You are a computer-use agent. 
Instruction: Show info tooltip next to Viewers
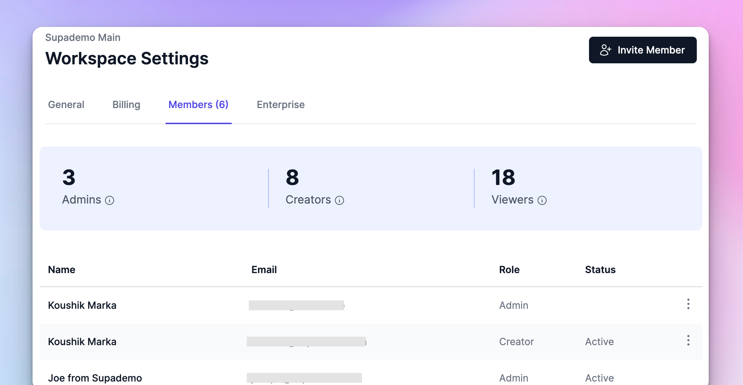(x=542, y=200)
